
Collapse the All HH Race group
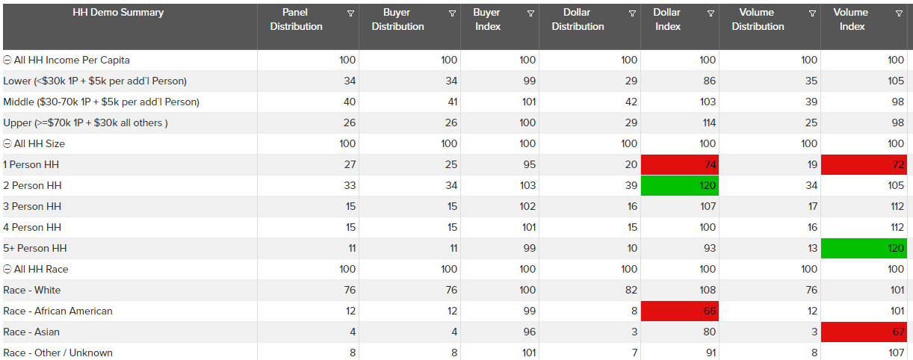7,270
